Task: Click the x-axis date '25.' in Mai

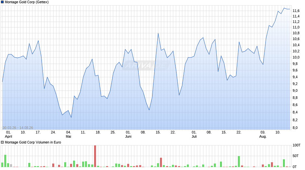Action: pos(113,132)
